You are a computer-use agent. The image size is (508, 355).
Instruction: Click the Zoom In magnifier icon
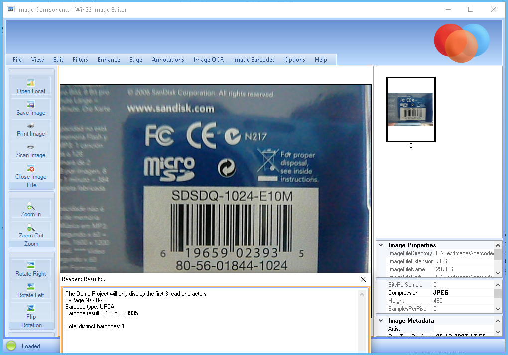(31, 206)
